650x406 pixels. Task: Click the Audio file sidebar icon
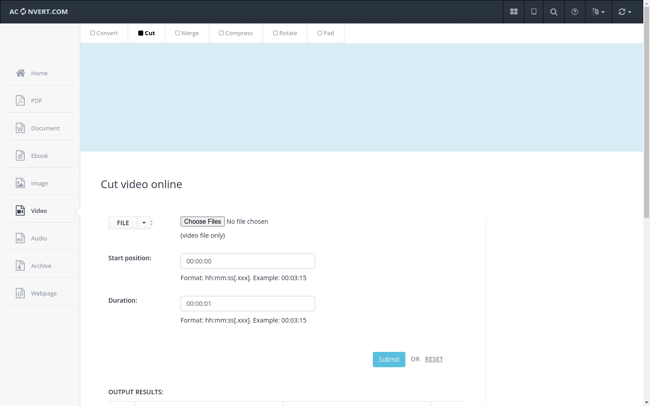[20, 238]
